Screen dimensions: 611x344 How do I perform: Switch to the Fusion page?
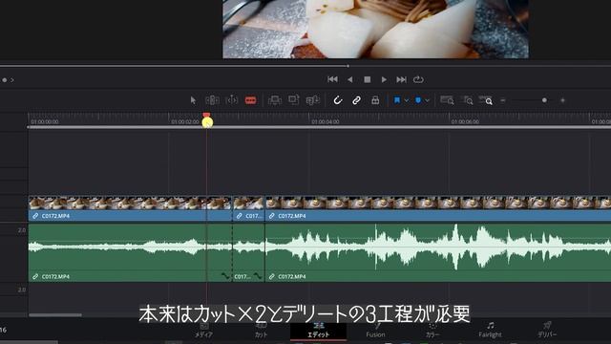375,330
